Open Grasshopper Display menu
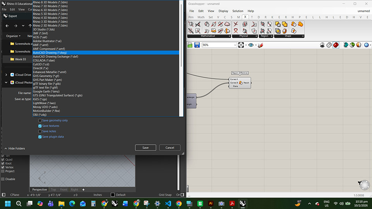The width and height of the screenshot is (372, 209). tap(223, 11)
